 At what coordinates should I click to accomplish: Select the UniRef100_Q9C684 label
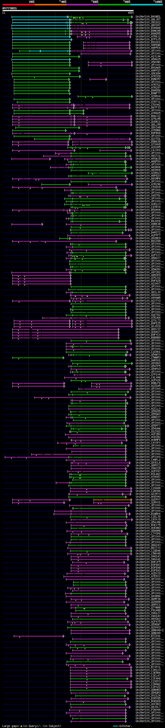(x=148, y=74)
